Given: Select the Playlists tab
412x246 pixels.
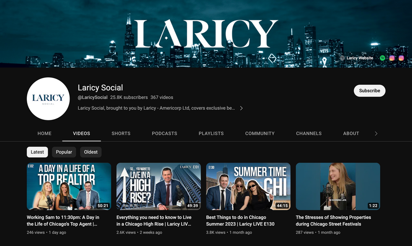Looking at the screenshot, I should 211,134.
